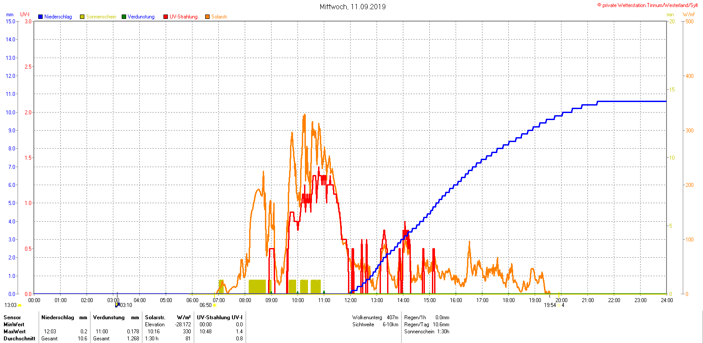Click the Solarstr. max time 10:16
This screenshot has height=343, width=703.
(154, 332)
